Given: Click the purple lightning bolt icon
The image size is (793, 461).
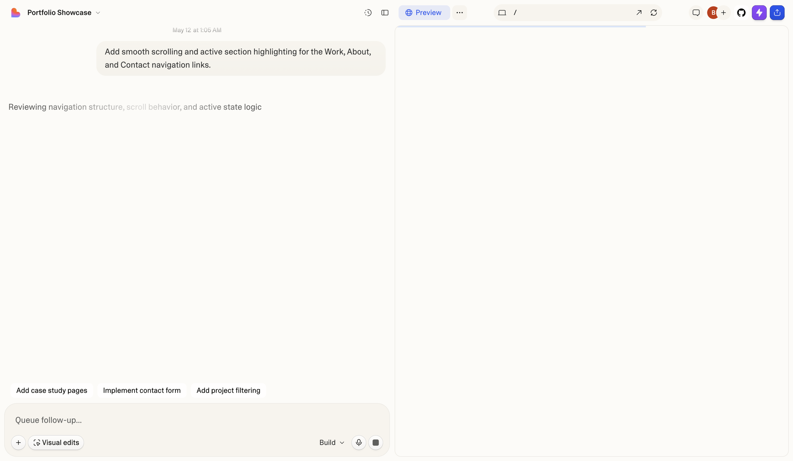Looking at the screenshot, I should point(759,13).
